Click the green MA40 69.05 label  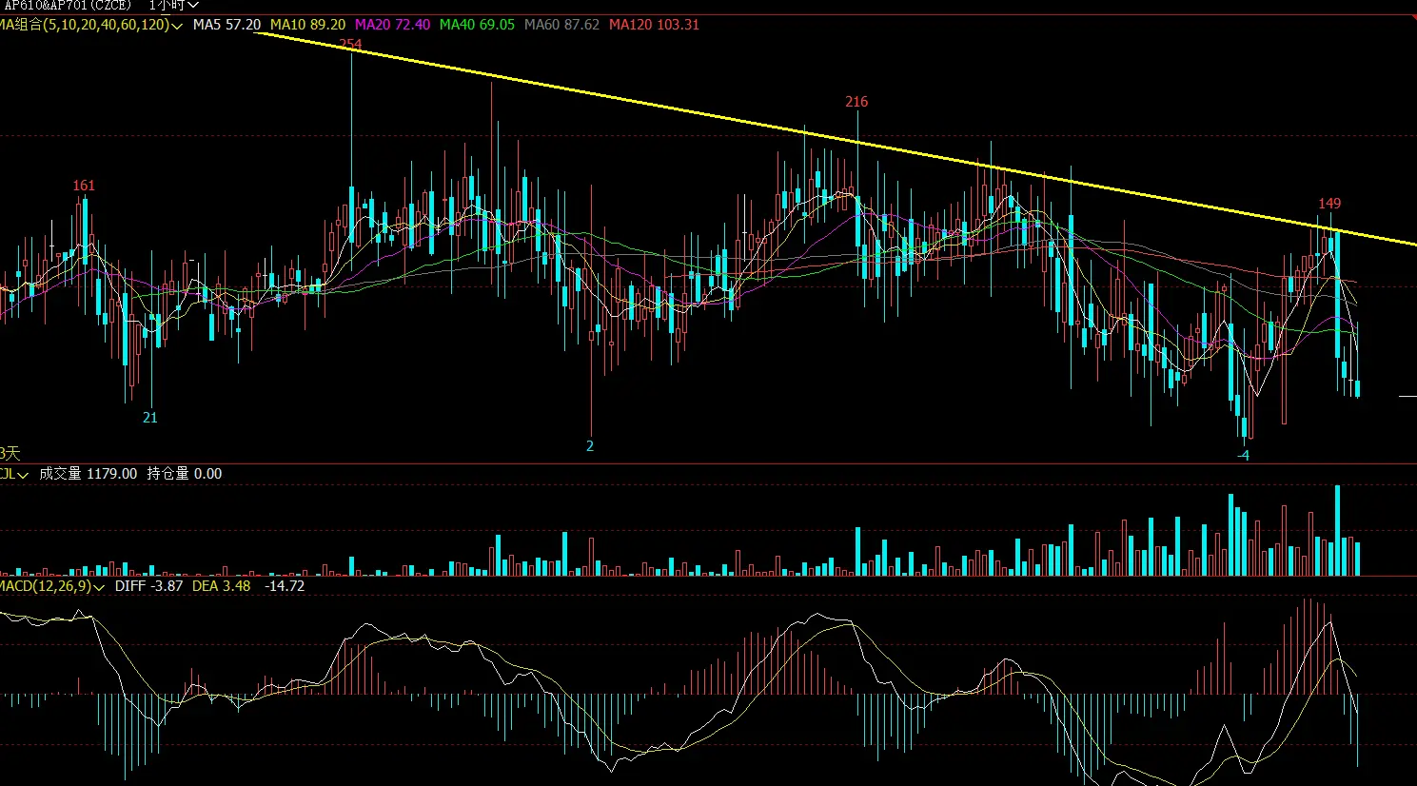coord(477,25)
